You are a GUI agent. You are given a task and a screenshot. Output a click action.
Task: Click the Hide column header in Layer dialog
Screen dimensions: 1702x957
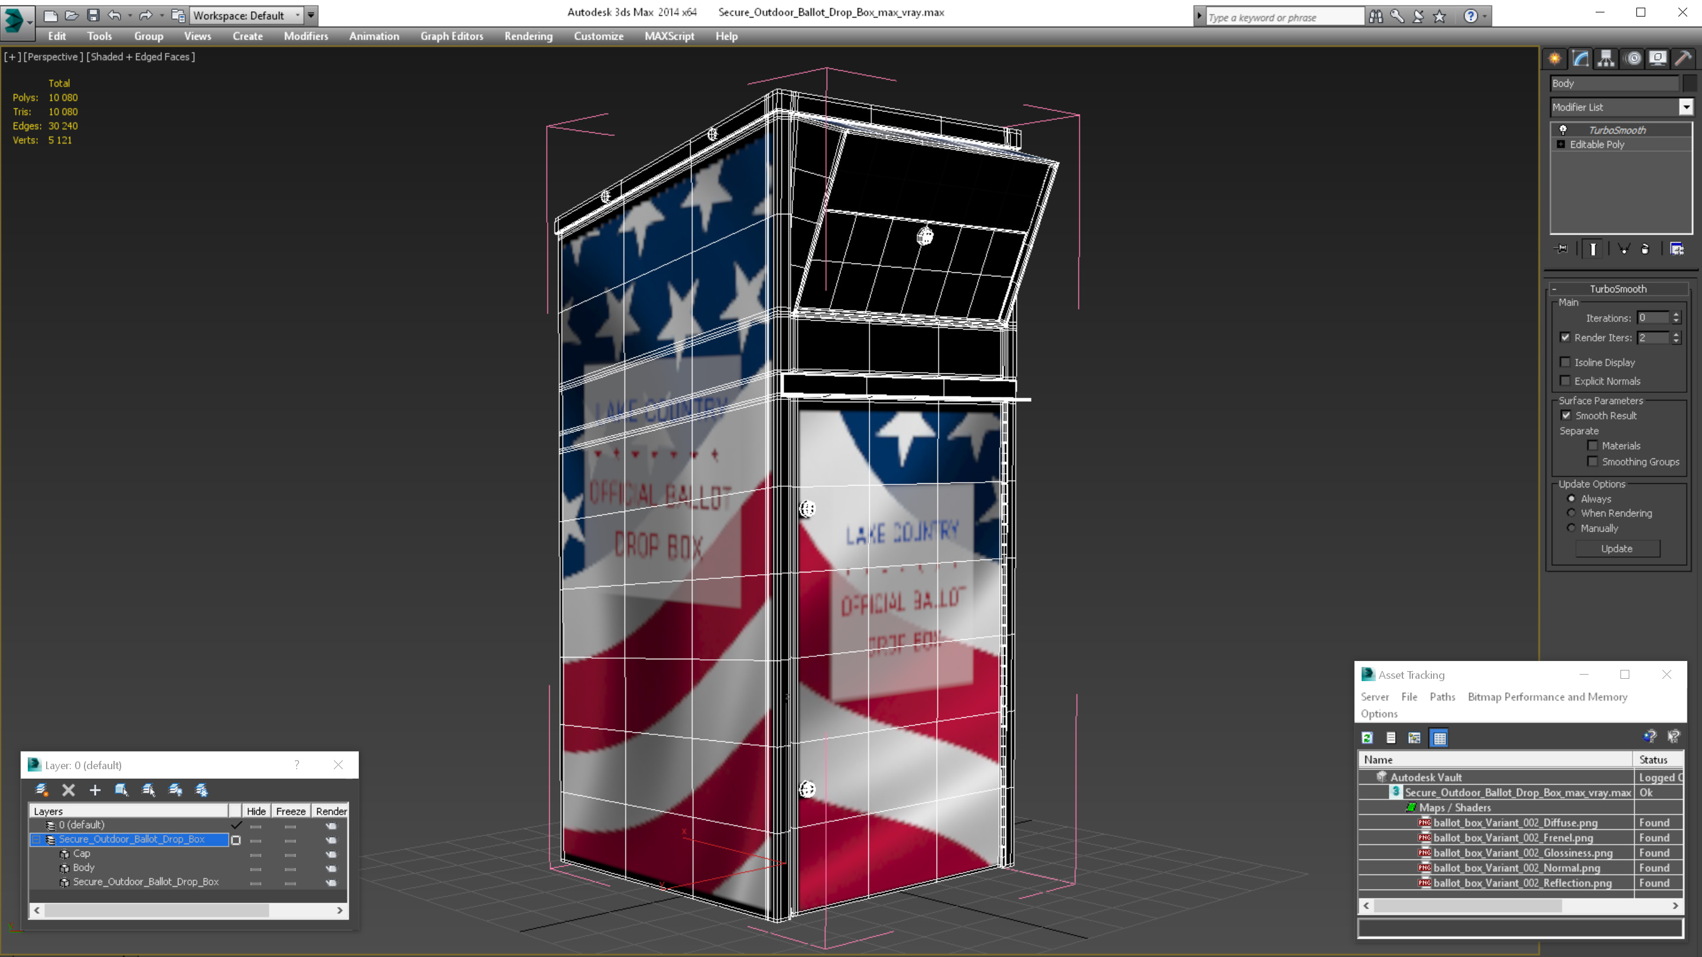point(256,811)
